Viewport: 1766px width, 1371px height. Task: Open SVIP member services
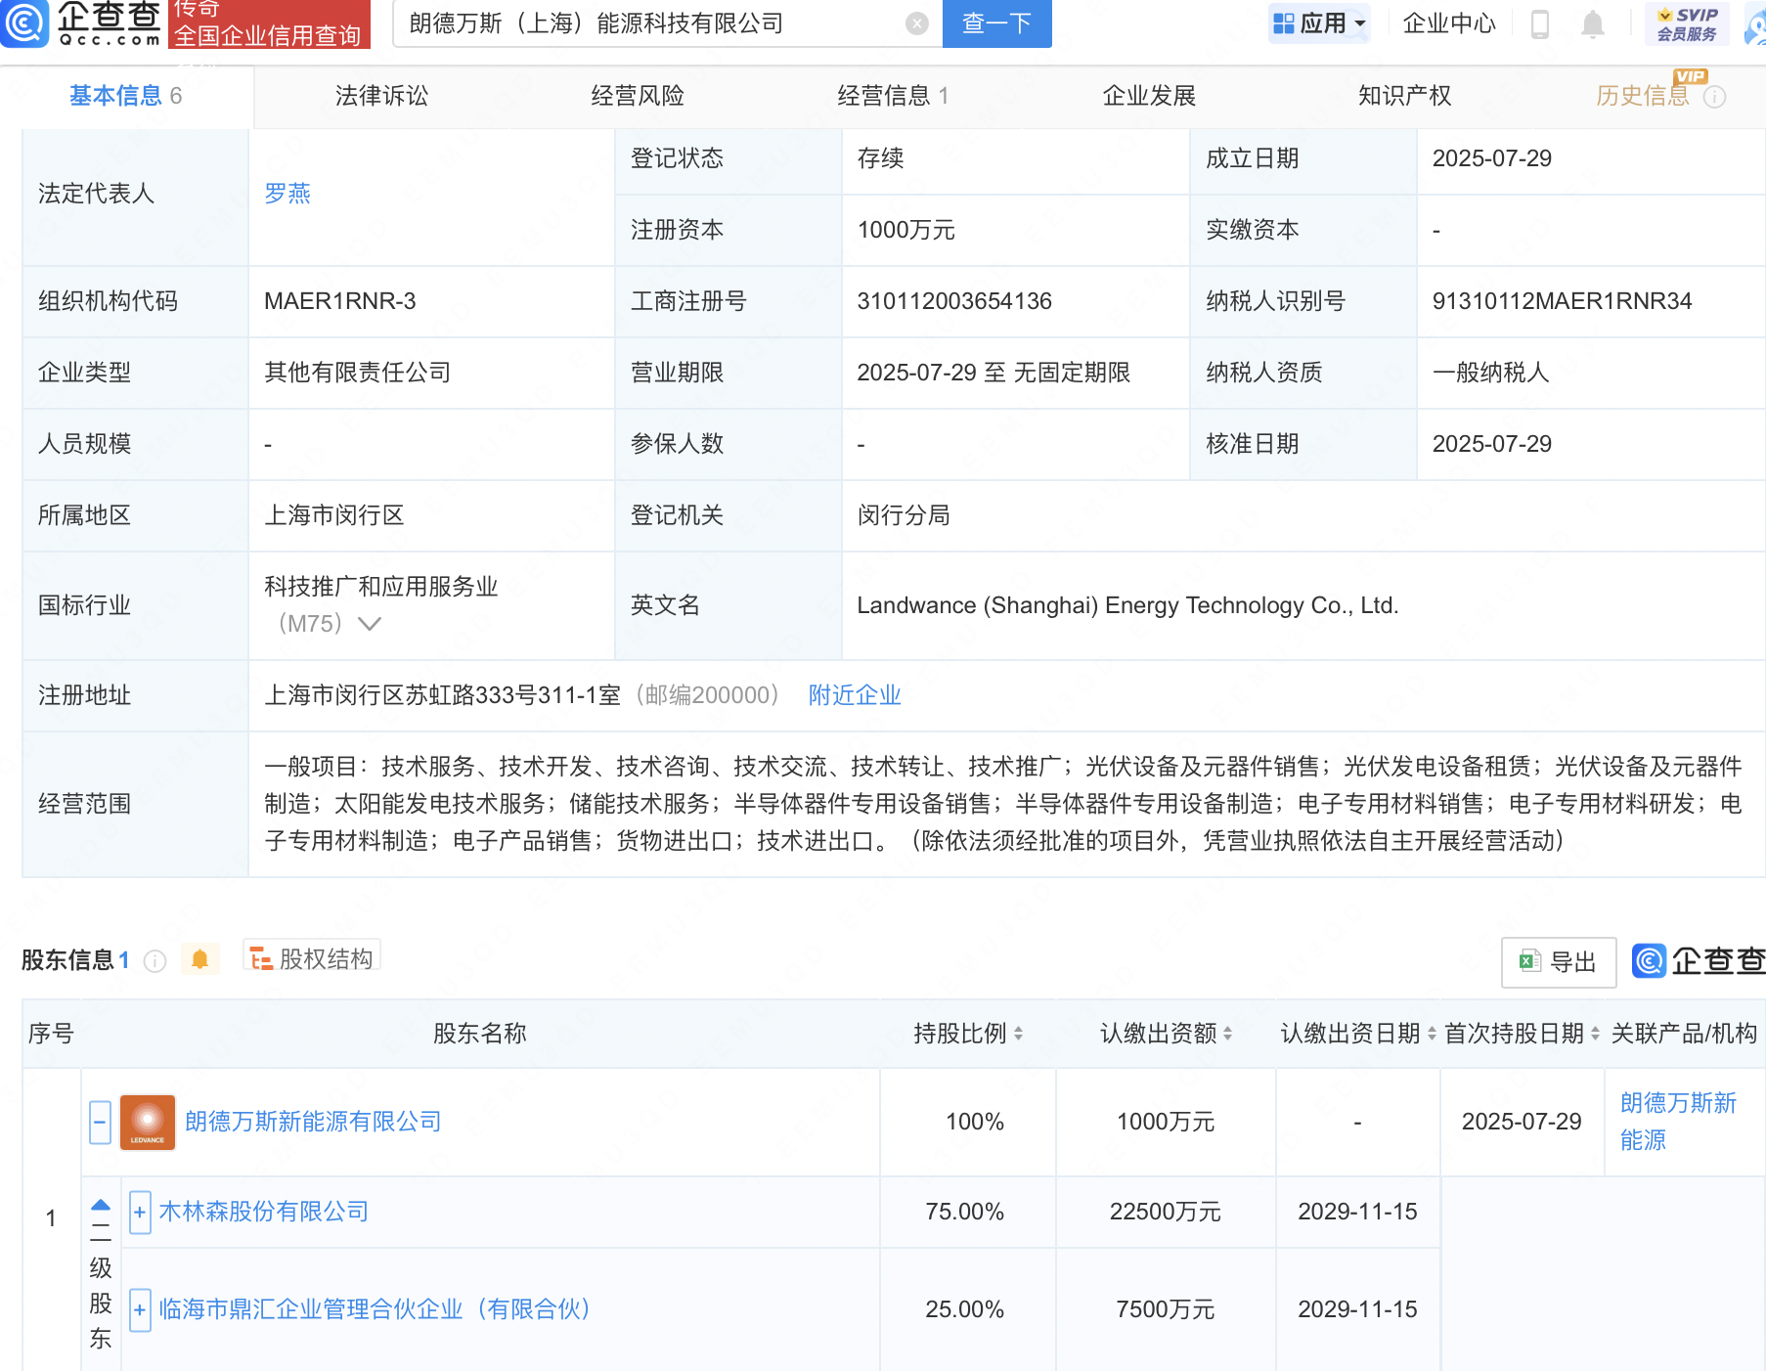pyautogui.click(x=1687, y=23)
